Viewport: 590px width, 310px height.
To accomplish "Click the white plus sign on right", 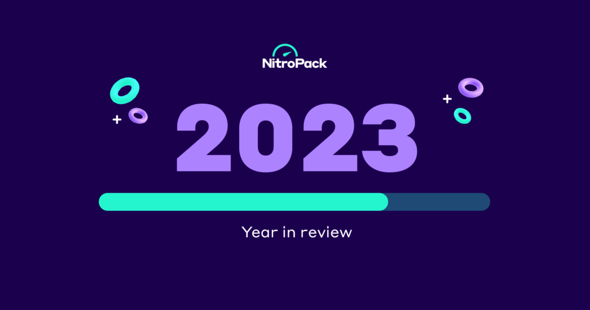I will tap(447, 99).
